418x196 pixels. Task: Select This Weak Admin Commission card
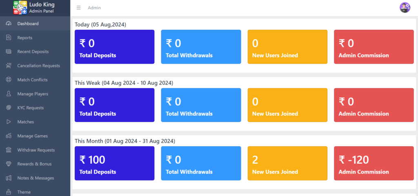pos(374,105)
